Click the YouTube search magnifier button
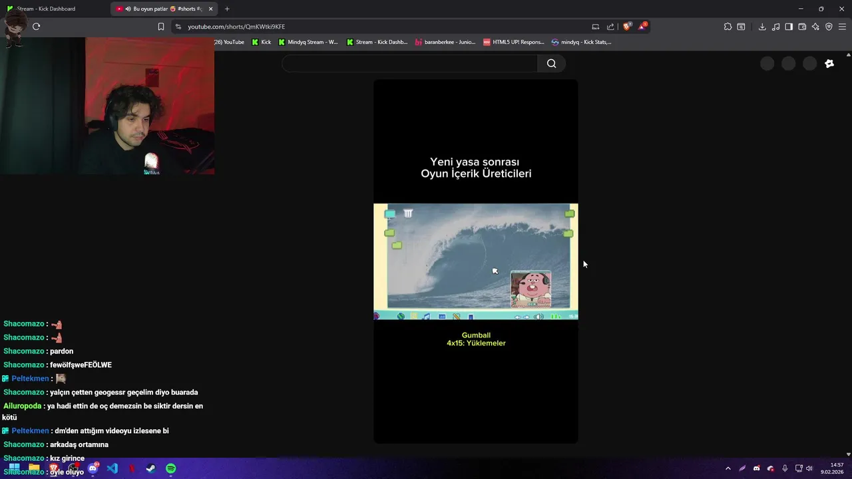This screenshot has width=852, height=479. tap(551, 63)
